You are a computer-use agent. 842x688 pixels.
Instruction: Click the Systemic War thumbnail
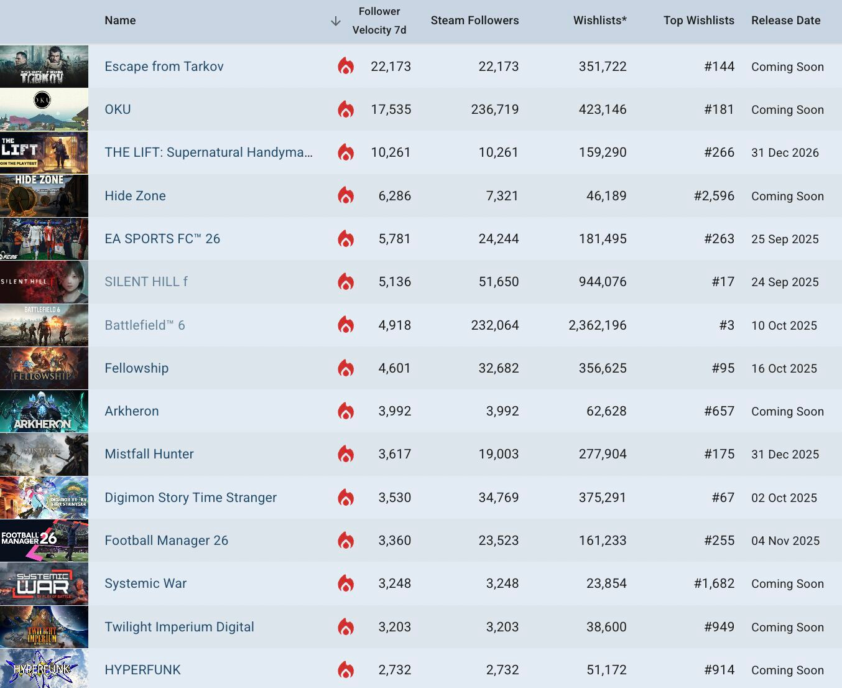point(44,583)
